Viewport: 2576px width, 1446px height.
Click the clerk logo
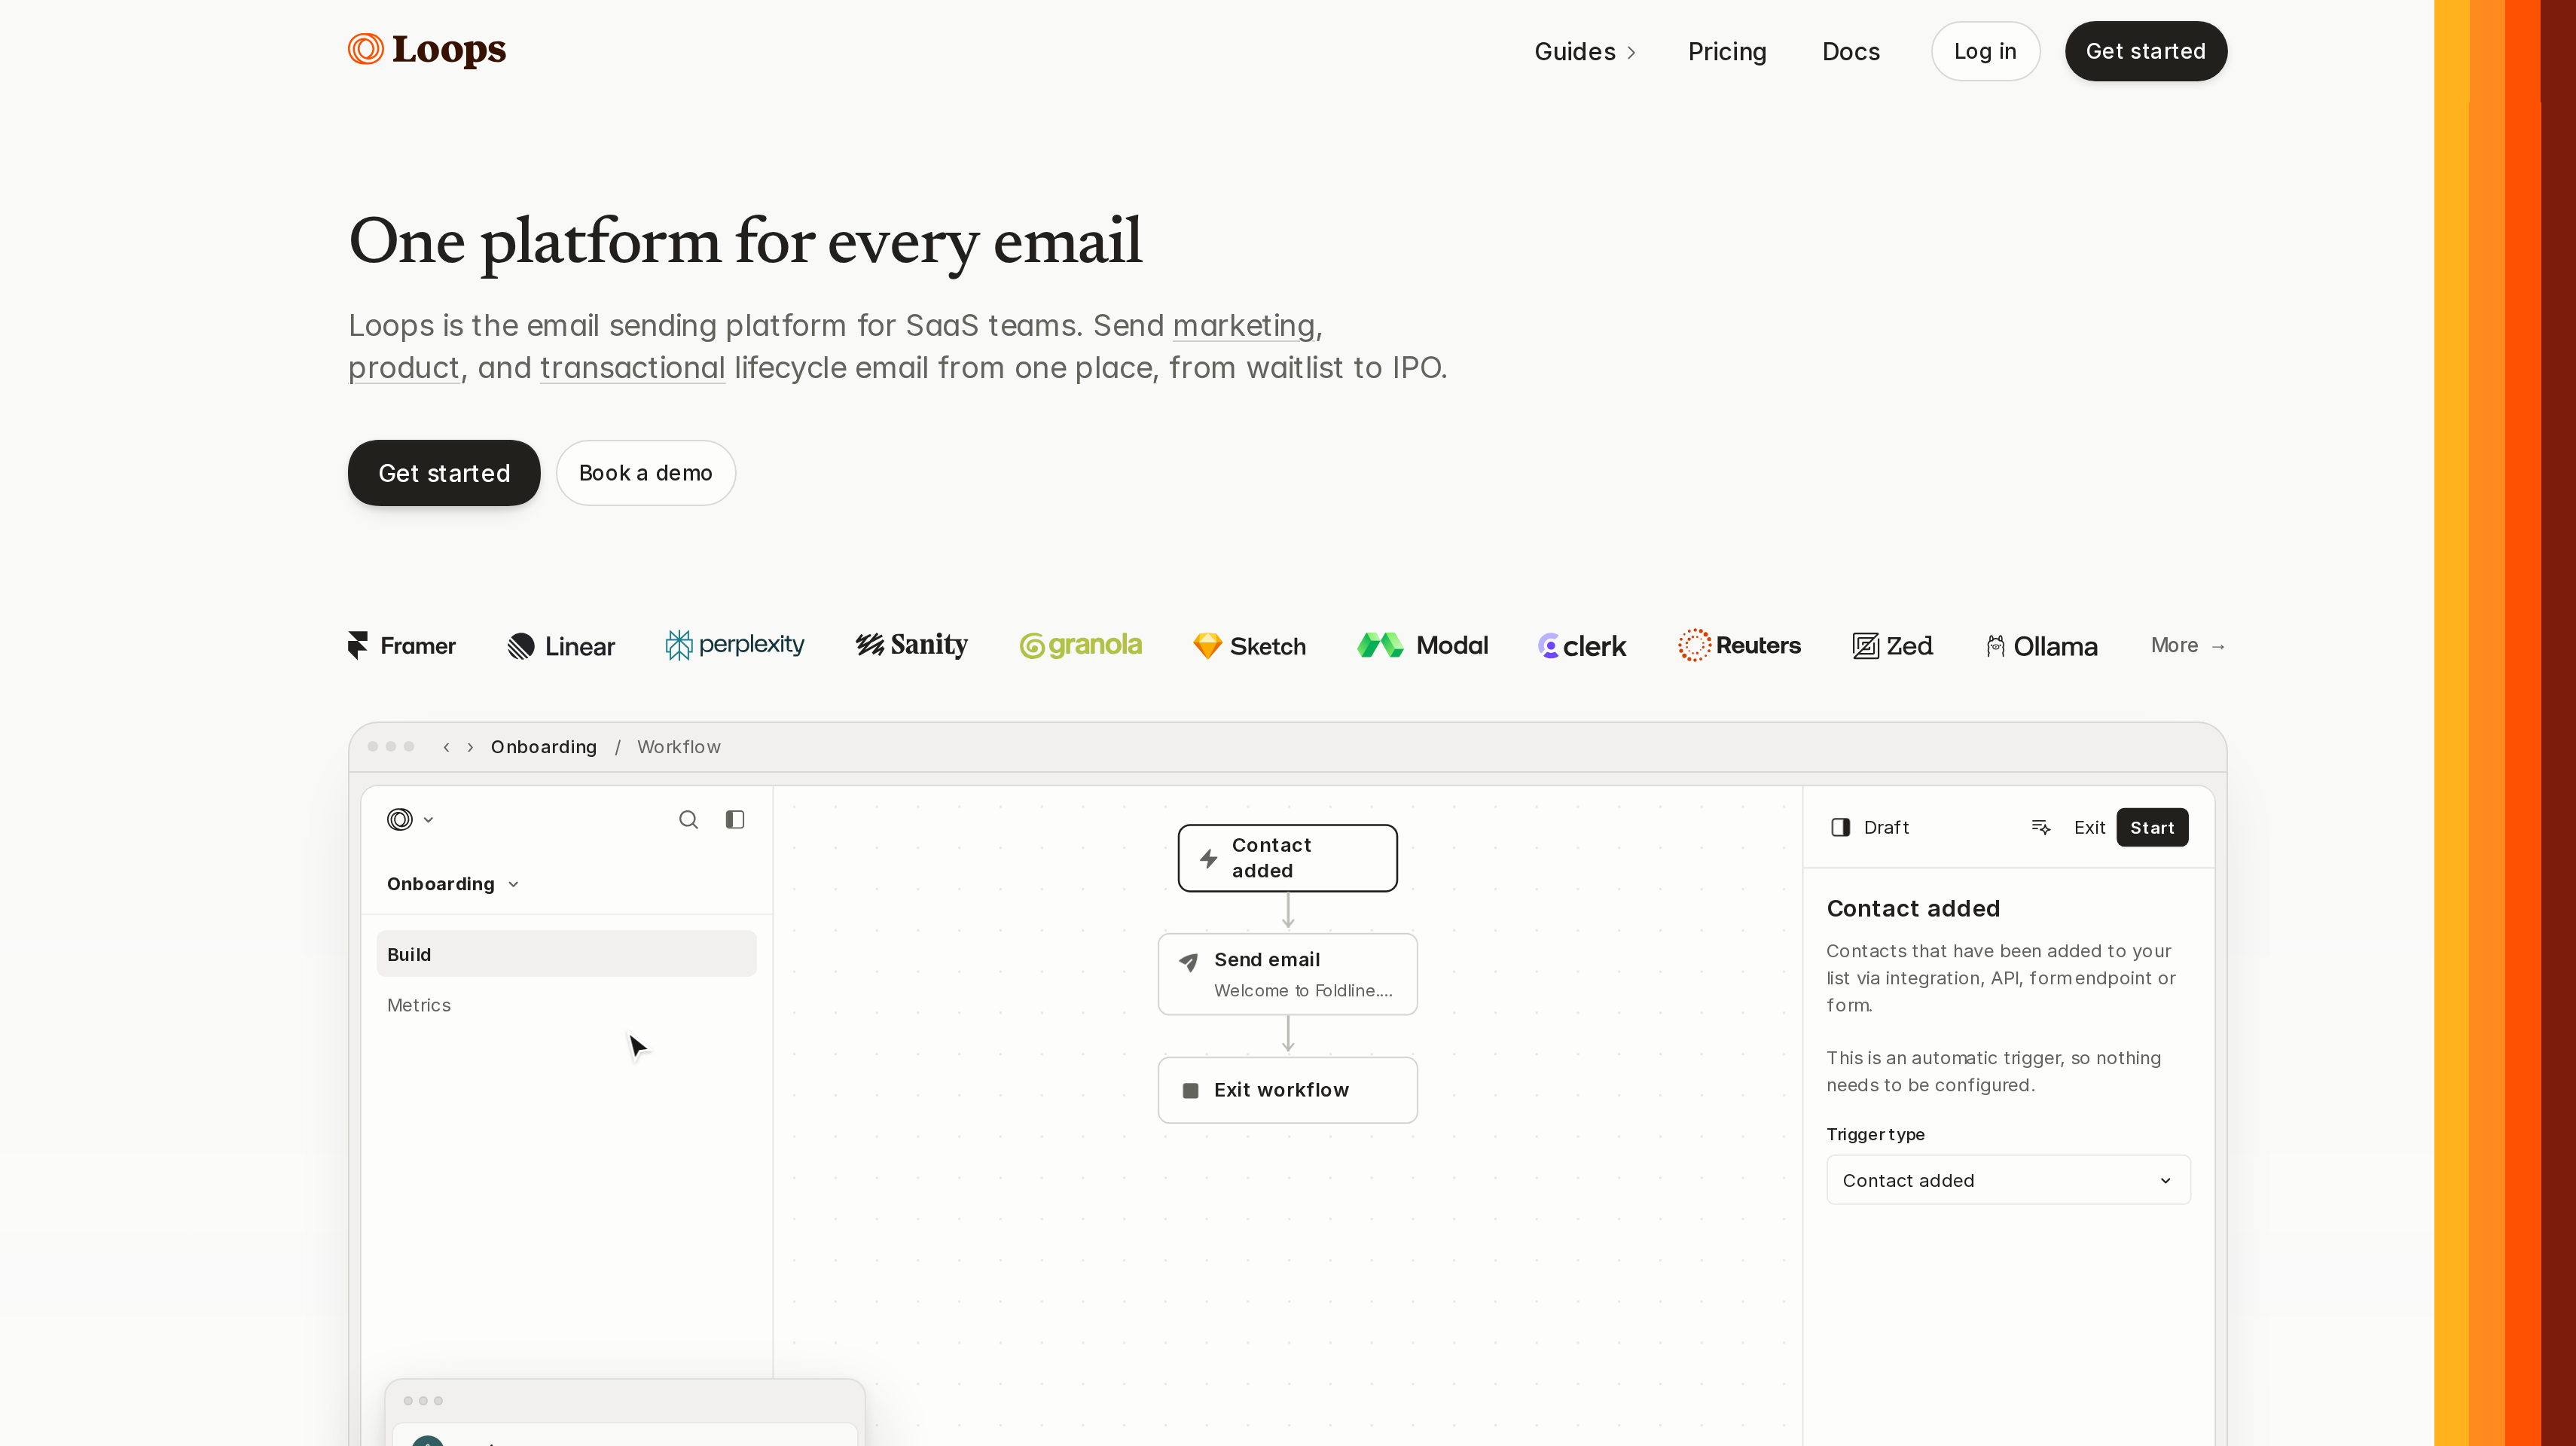click(1582, 646)
